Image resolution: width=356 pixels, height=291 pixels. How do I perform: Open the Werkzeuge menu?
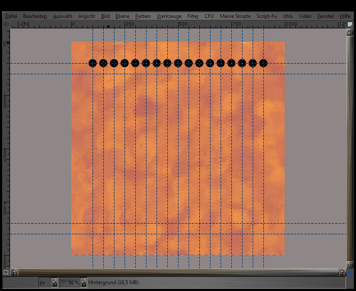(168, 16)
